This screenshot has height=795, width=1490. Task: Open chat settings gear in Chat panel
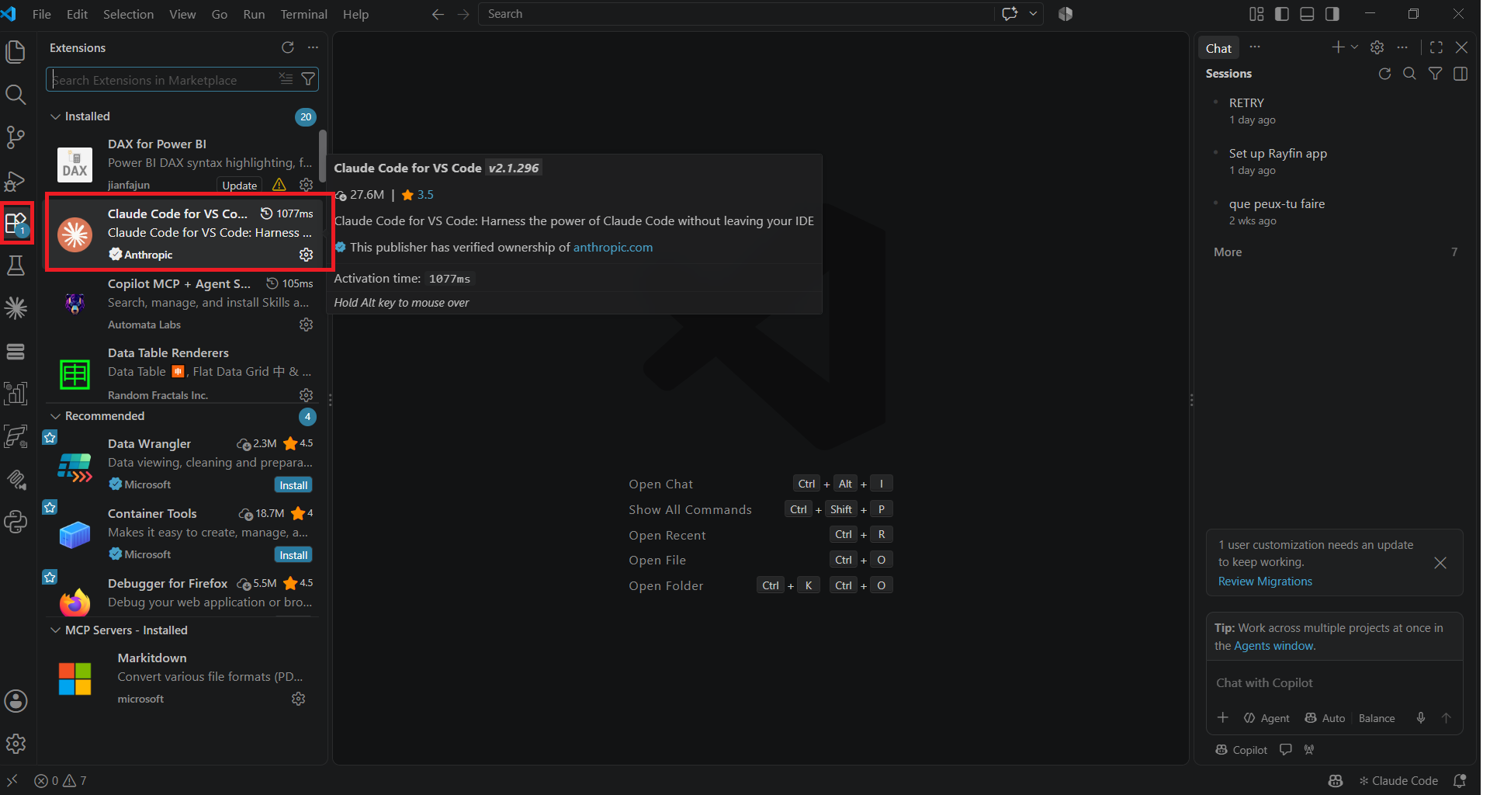click(1377, 47)
